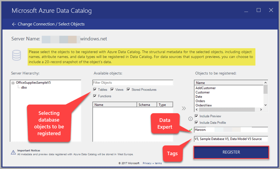Uncheck Include Data Profile

196,122
